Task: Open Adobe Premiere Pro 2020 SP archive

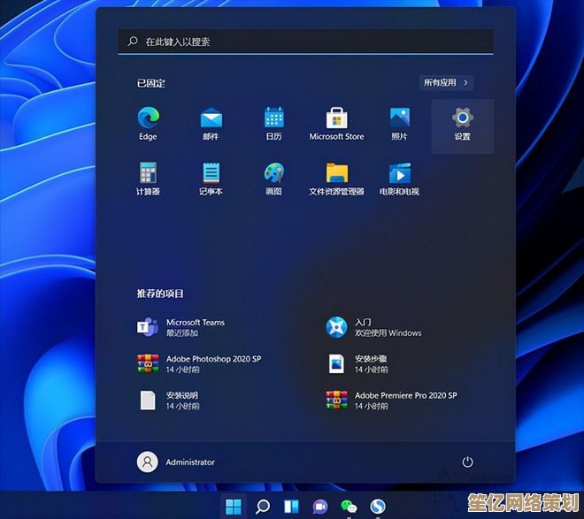Action: pos(391,401)
